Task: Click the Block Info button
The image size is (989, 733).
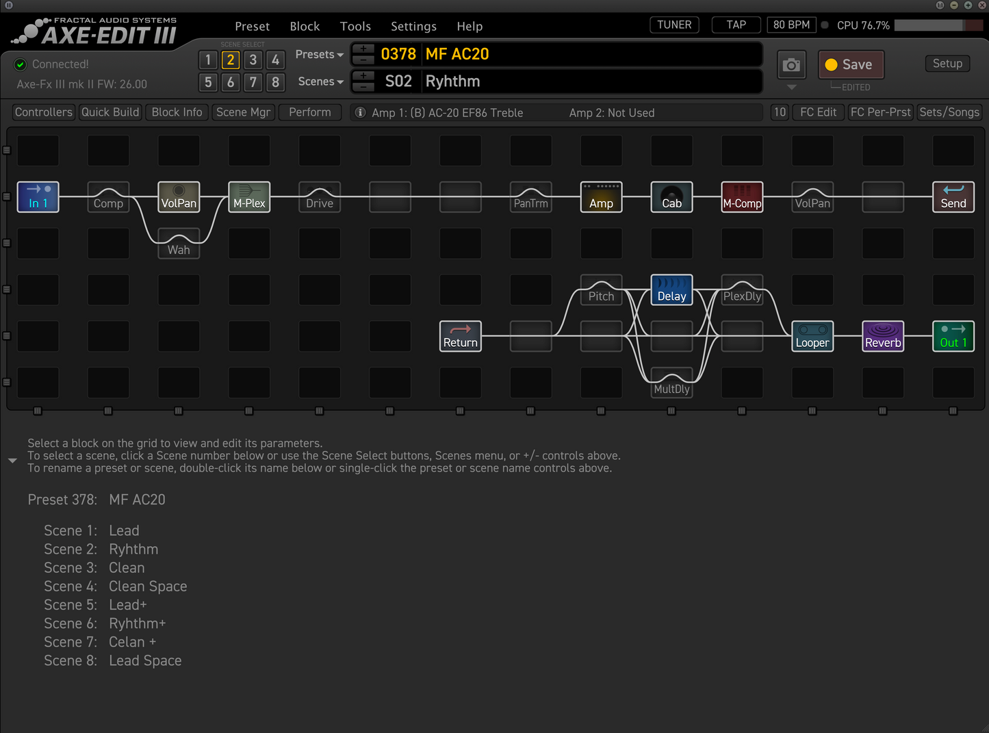Action: 177,112
